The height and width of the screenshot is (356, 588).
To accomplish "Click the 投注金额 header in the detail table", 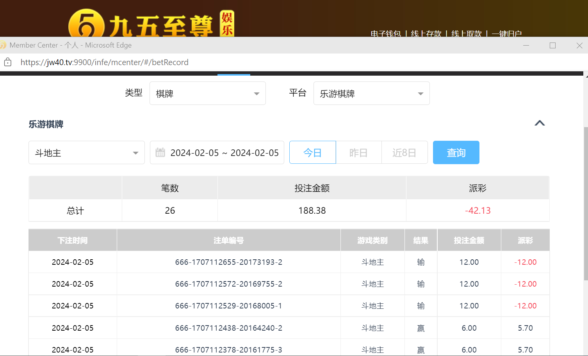I will click(469, 240).
